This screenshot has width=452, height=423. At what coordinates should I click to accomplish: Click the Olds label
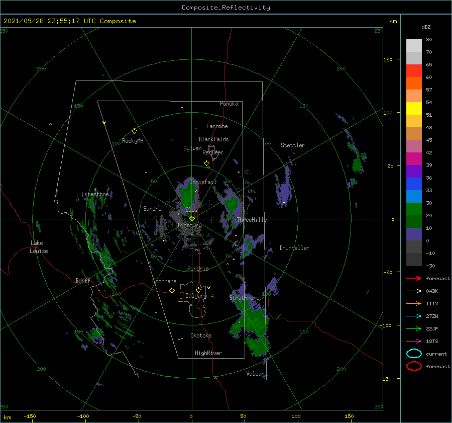tap(191, 210)
